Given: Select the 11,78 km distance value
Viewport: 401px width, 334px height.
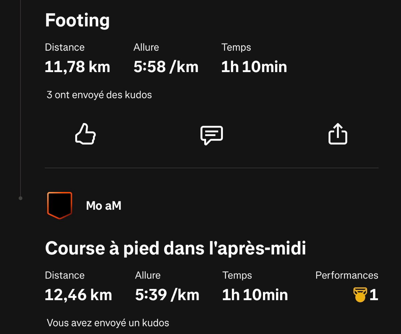Looking at the screenshot, I should click(x=77, y=67).
